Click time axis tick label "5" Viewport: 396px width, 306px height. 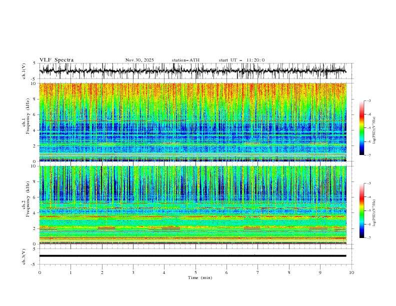click(x=195, y=272)
